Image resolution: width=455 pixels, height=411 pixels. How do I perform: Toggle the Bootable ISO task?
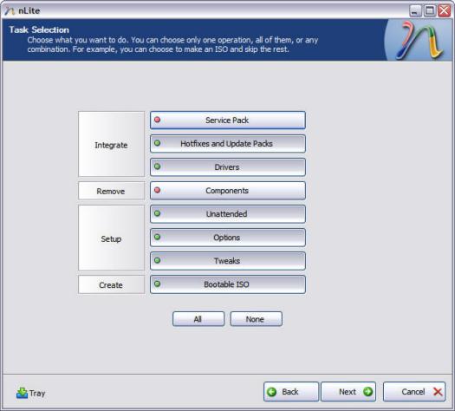(x=228, y=284)
